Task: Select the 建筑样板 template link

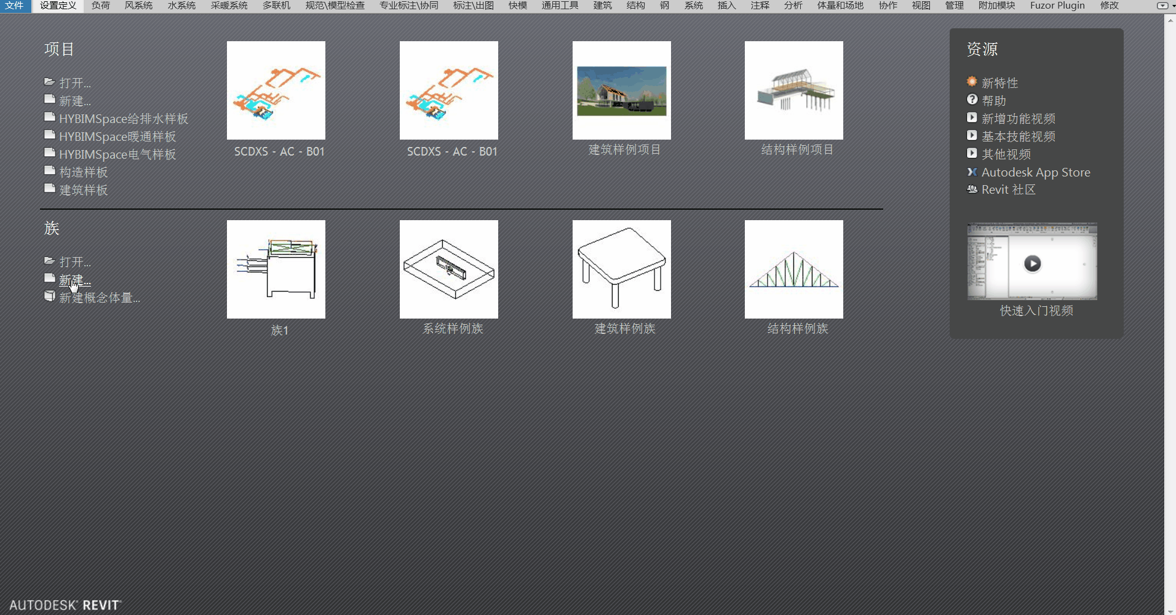Action: click(84, 190)
